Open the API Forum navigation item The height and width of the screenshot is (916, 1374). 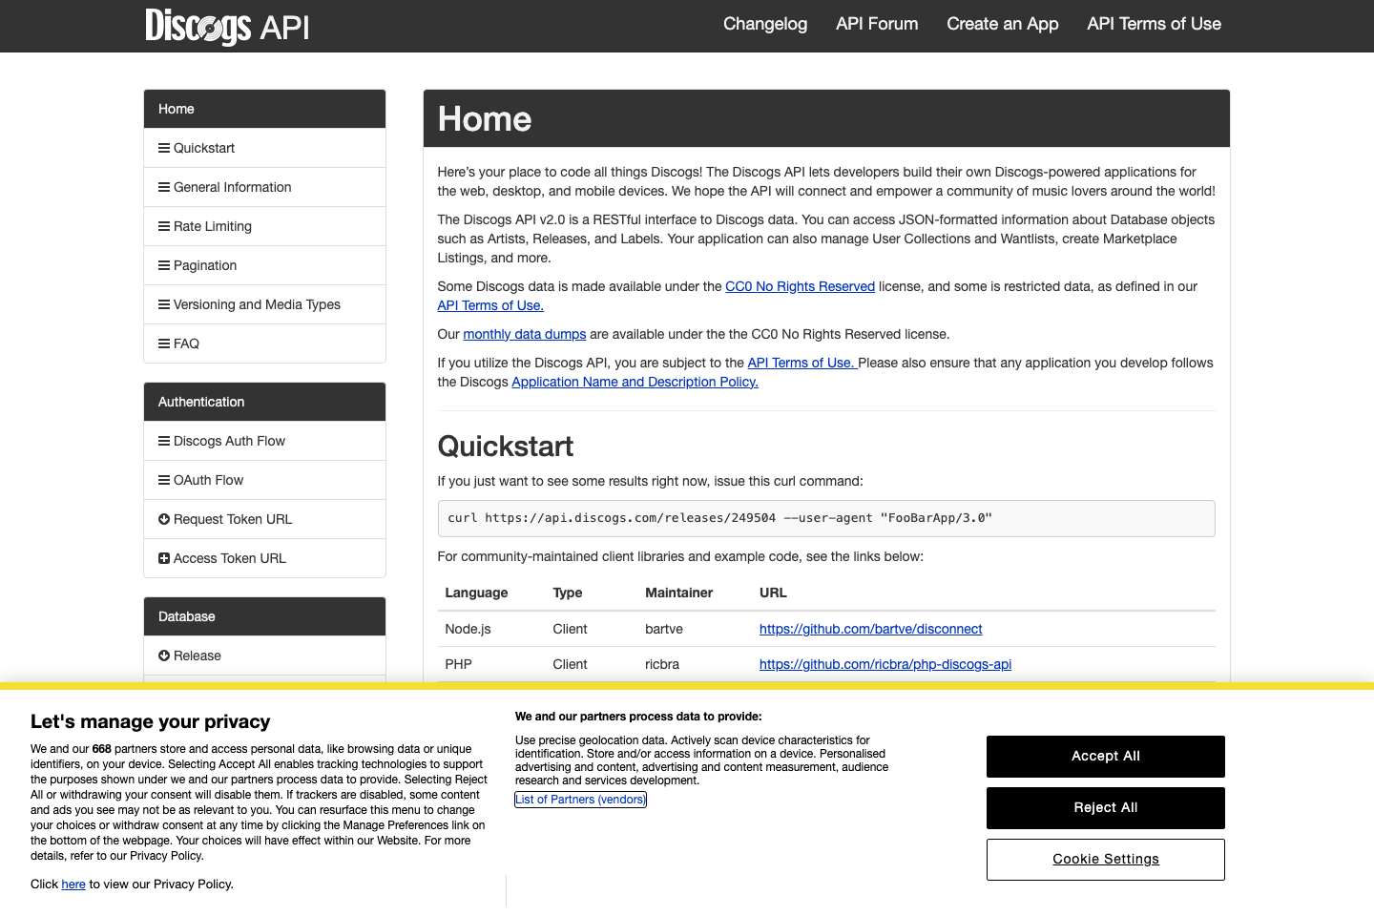pyautogui.click(x=876, y=24)
